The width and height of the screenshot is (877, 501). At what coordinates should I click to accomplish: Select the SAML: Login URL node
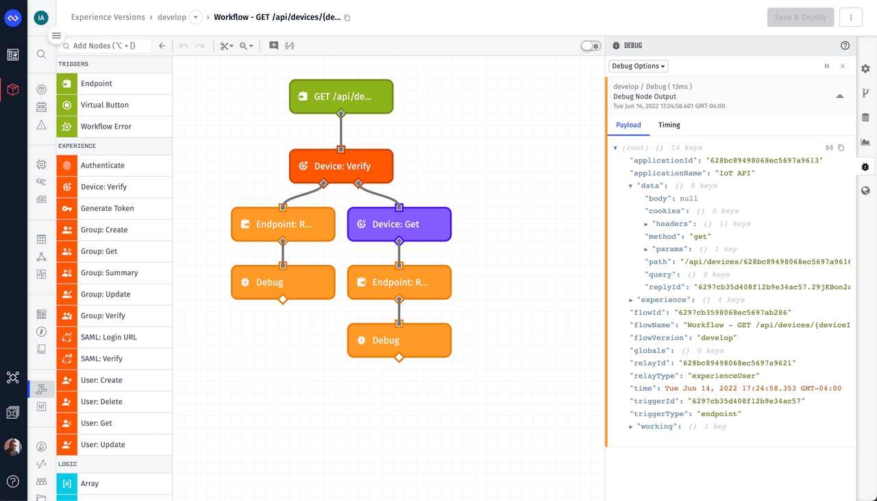[114, 337]
